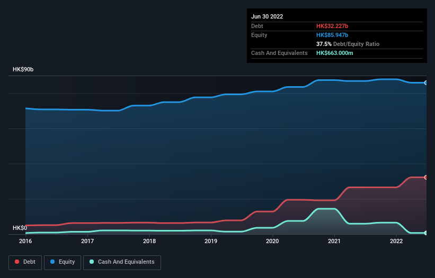Click the teal Cash legend dot

92,262
